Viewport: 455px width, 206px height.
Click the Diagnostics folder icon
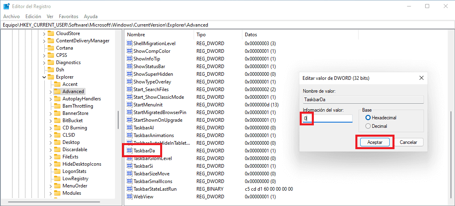pos(51,62)
